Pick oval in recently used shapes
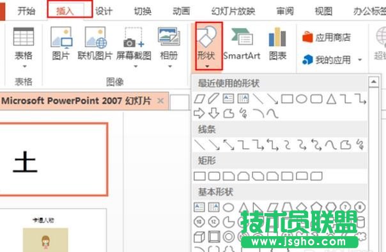 click(301, 99)
